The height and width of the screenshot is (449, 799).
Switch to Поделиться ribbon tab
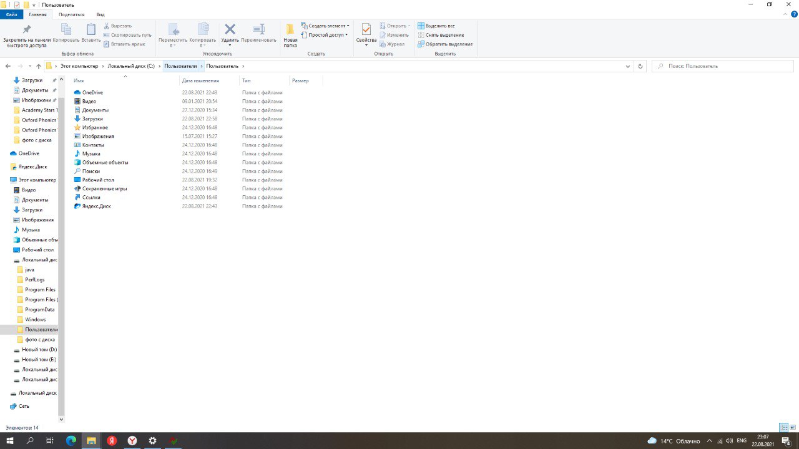[x=71, y=14]
